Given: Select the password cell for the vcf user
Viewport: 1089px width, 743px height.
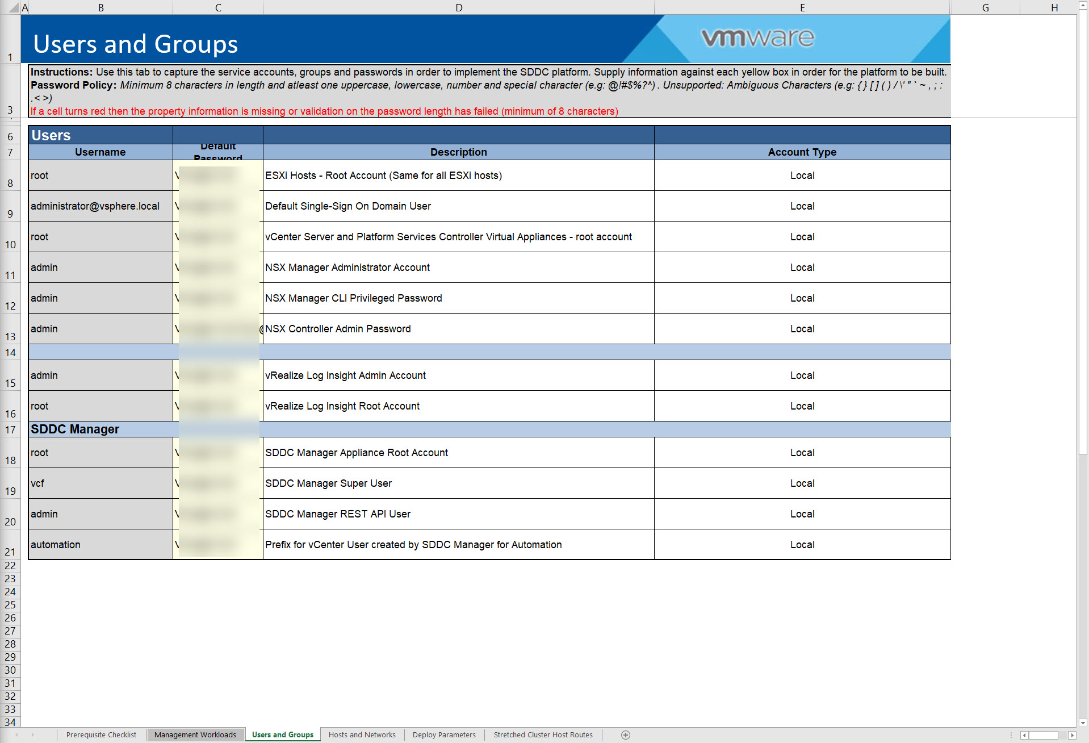Looking at the screenshot, I should [x=218, y=483].
